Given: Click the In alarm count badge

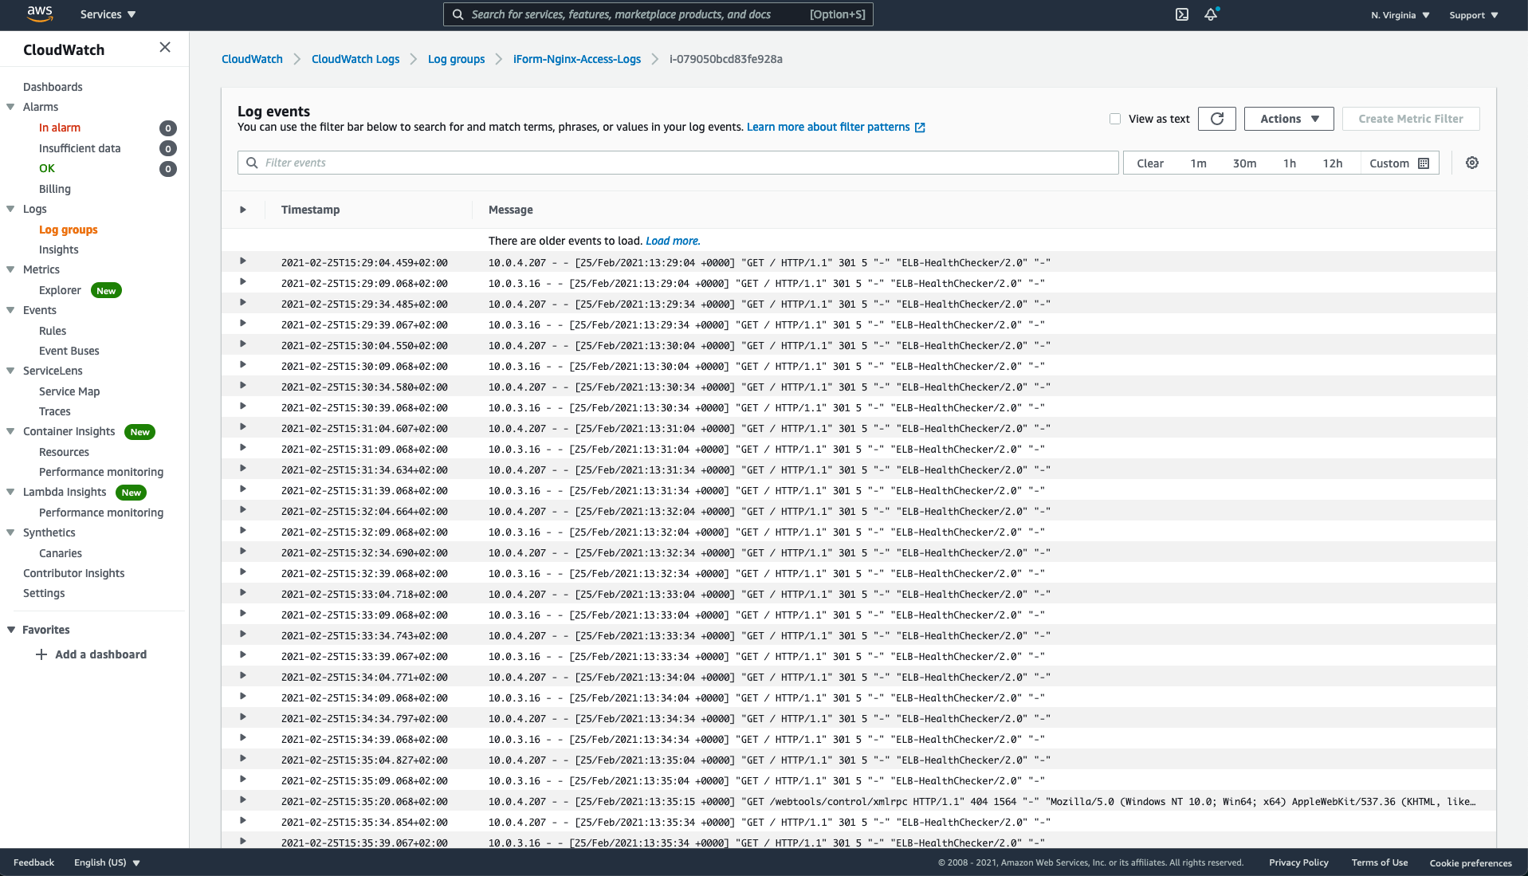Looking at the screenshot, I should click(167, 128).
